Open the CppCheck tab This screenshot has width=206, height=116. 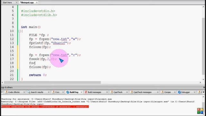[x=118, y=92]
